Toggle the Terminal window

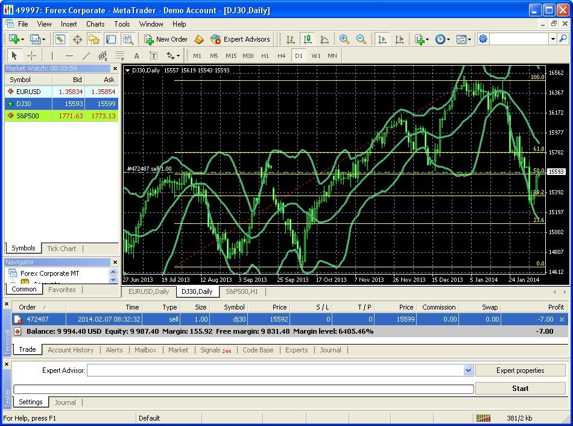pyautogui.click(x=111, y=39)
